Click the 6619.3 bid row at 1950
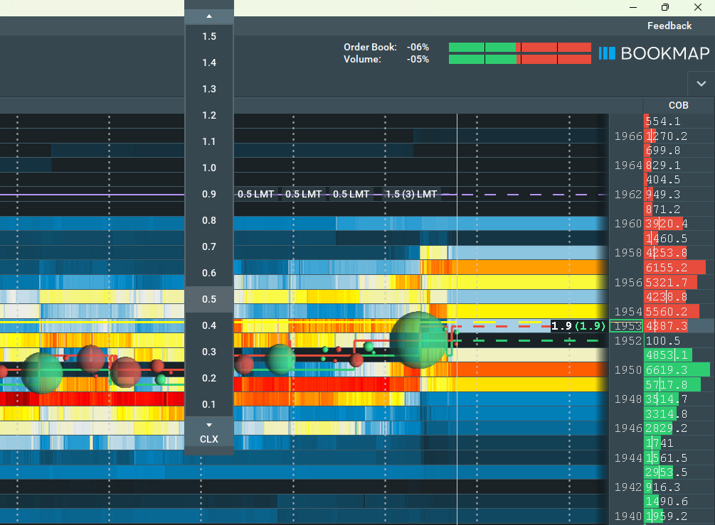 (677, 370)
